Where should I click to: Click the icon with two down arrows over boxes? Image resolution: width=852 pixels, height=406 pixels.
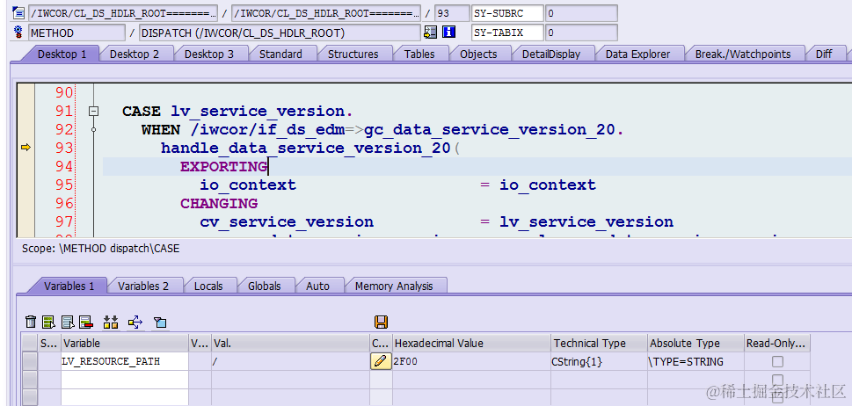click(111, 322)
